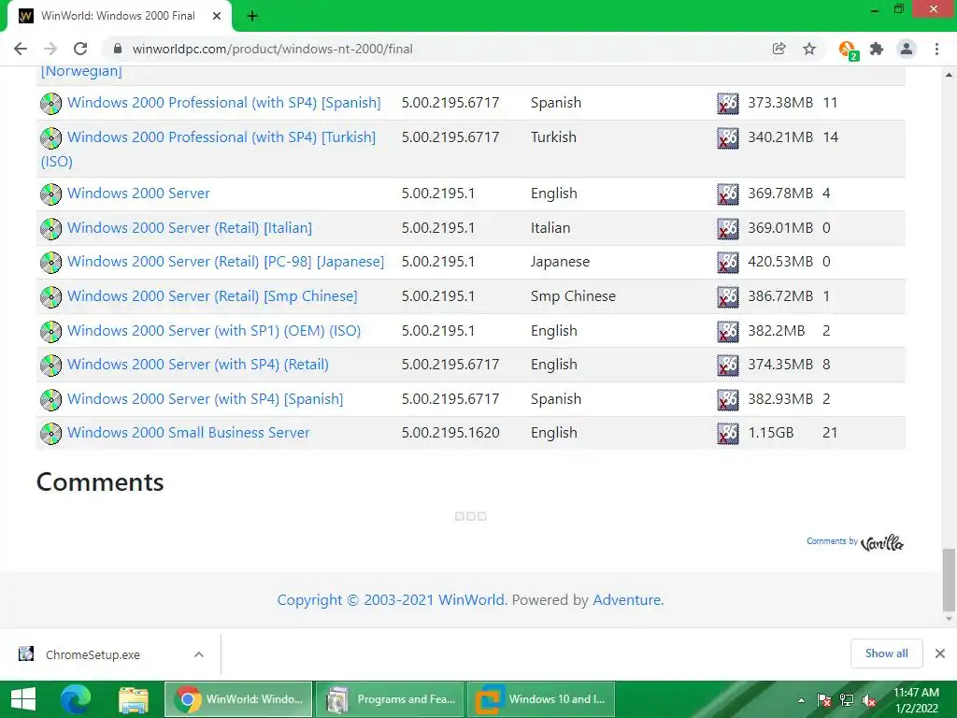Open Windows 2000 Small Business Server link
Image resolution: width=957 pixels, height=718 pixels.
click(189, 432)
